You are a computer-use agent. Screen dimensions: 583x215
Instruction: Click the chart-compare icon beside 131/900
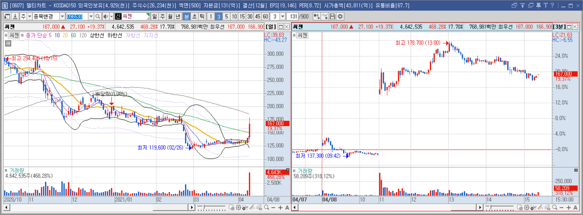316,16
